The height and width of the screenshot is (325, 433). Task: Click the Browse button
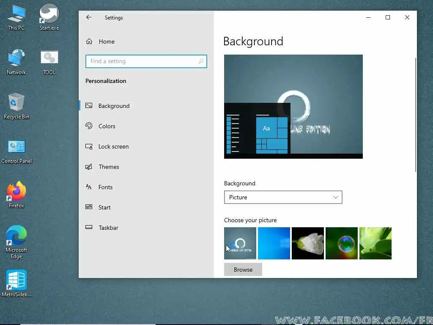click(243, 270)
